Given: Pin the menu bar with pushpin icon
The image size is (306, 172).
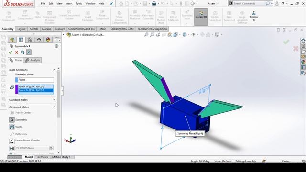Looking at the screenshot, I should coord(111,3).
